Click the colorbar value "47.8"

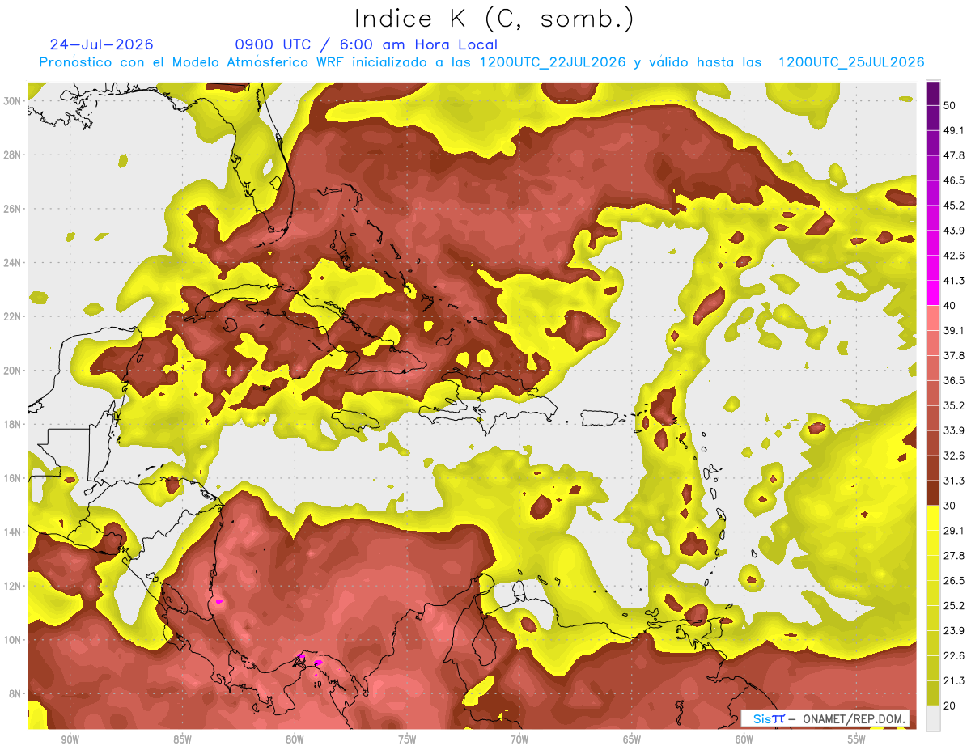pyautogui.click(x=953, y=155)
